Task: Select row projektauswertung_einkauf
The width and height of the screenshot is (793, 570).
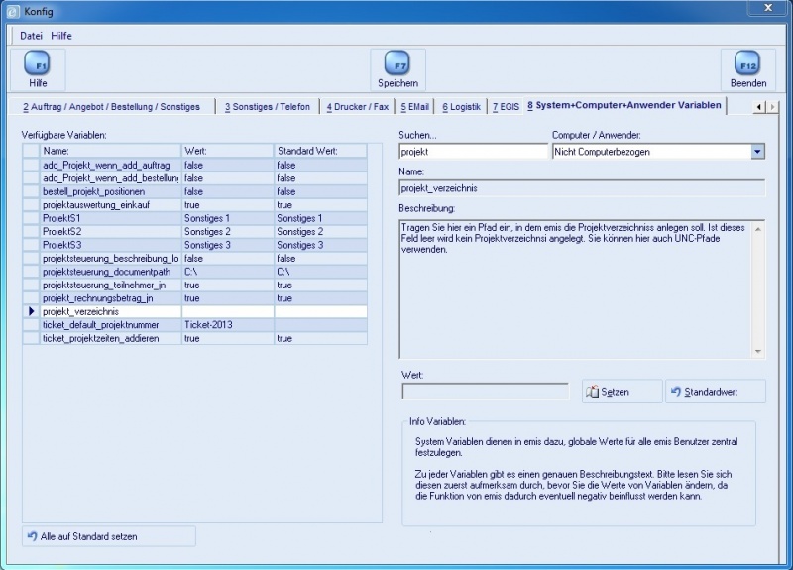Action: coord(194,205)
